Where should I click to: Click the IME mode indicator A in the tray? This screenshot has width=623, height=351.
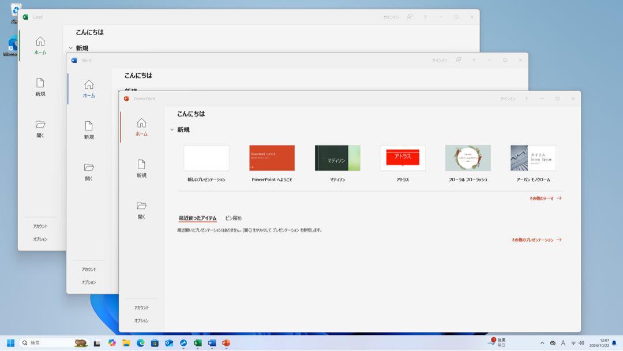(x=563, y=343)
